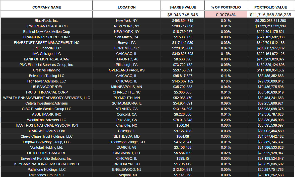The width and height of the screenshot is (295, 177).
Task: Select OVERLAND PARK, KS location cell
Action: 127,70
